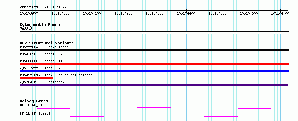Open the dgv237e55 (Pinto2007) label

[x=41, y=68]
